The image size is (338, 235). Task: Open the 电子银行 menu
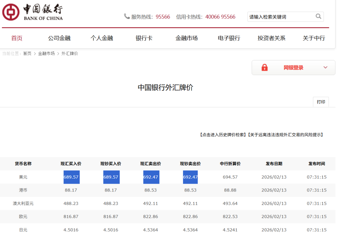pos(229,38)
